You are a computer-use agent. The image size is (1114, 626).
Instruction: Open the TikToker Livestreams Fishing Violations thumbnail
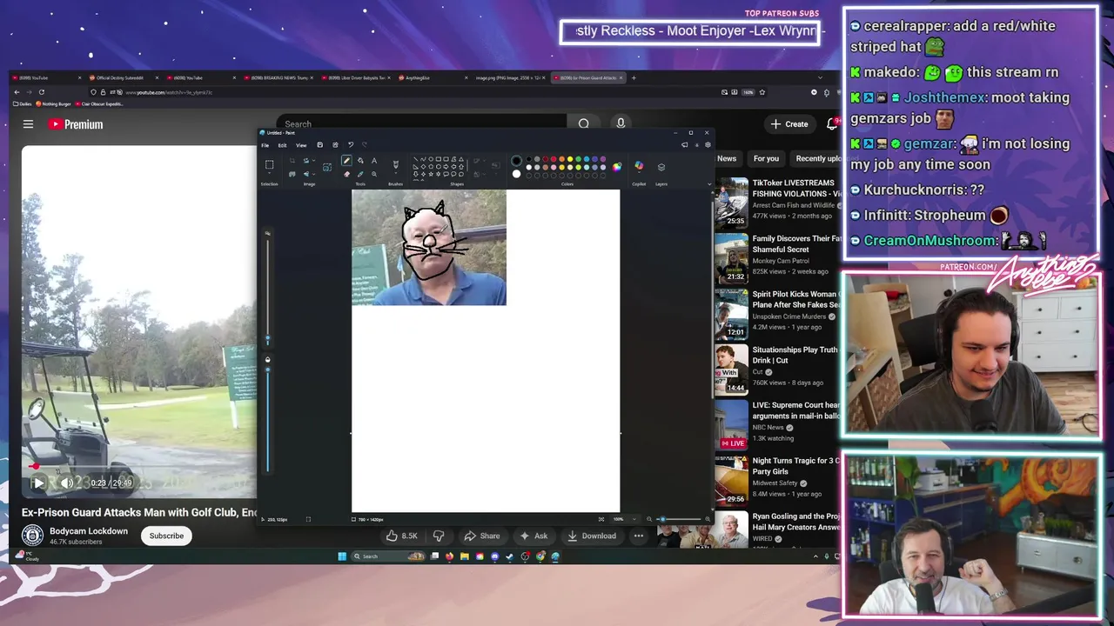tap(731, 202)
